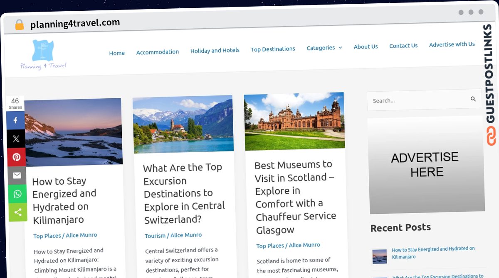
Task: Share via the X (Twitter) icon
Action: tap(16, 139)
